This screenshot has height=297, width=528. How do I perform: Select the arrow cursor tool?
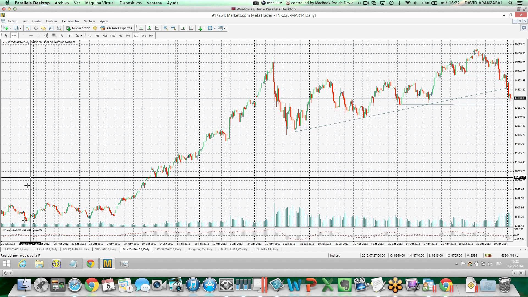(x=6, y=35)
